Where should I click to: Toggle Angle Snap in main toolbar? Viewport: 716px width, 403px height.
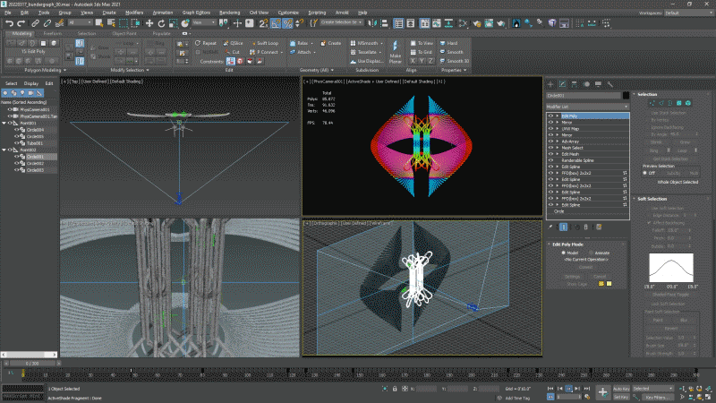(276, 23)
